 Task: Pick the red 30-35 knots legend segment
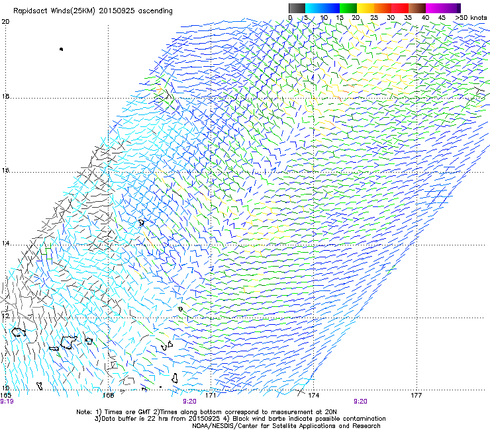400,8
